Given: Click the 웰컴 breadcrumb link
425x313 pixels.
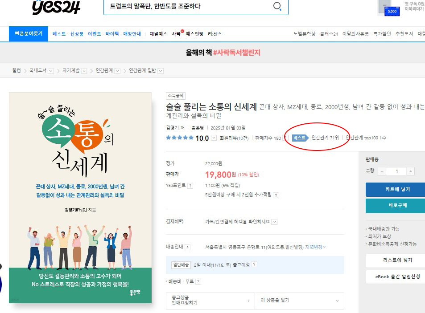Looking at the screenshot, I should click(17, 71).
